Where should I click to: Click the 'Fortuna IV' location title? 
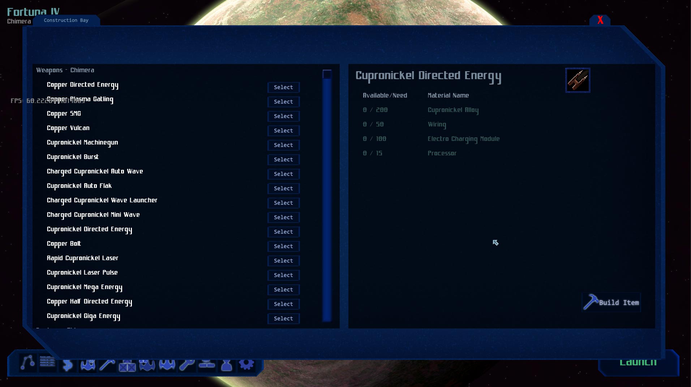pos(33,12)
